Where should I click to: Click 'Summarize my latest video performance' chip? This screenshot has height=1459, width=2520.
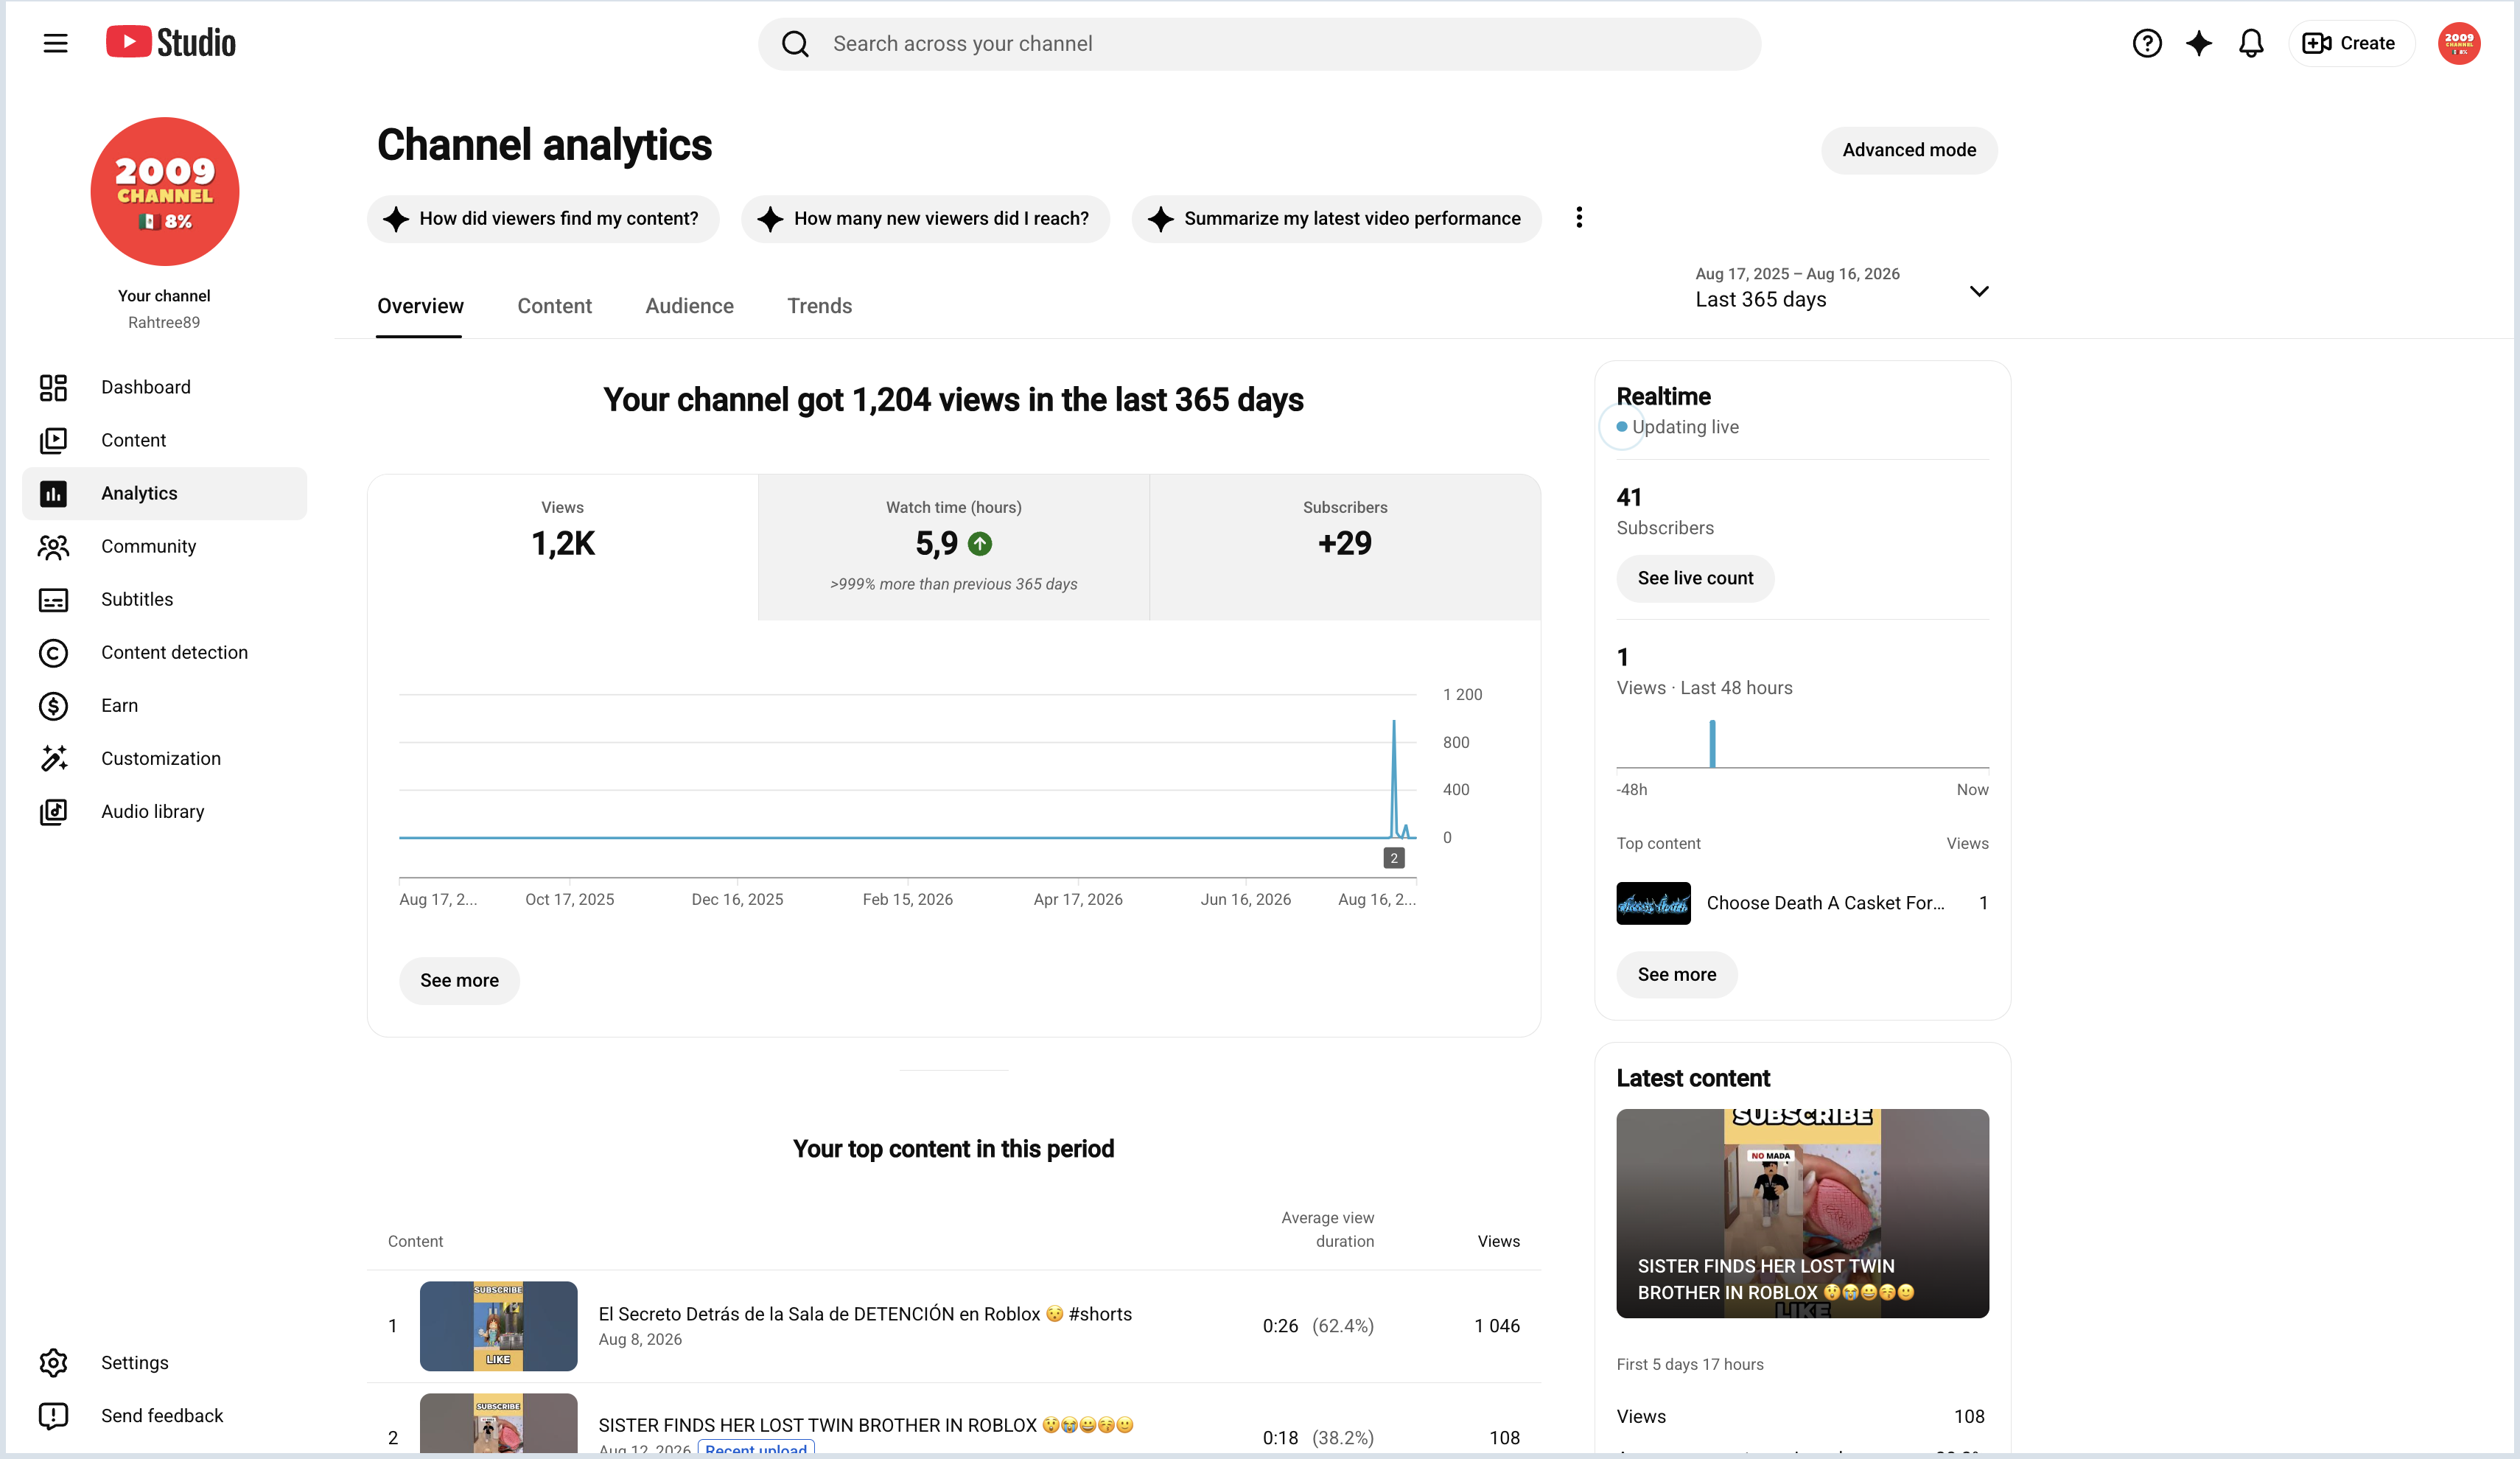(1336, 218)
